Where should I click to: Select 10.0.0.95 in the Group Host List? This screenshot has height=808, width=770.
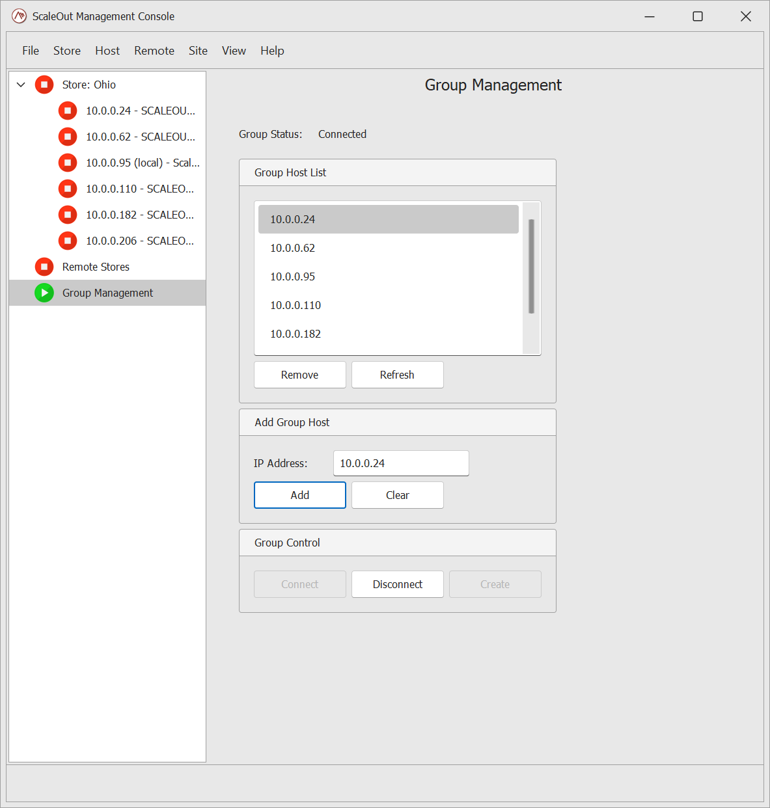(x=389, y=276)
